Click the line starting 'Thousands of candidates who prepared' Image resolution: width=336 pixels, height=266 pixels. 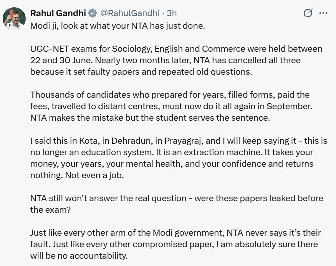coord(170,95)
